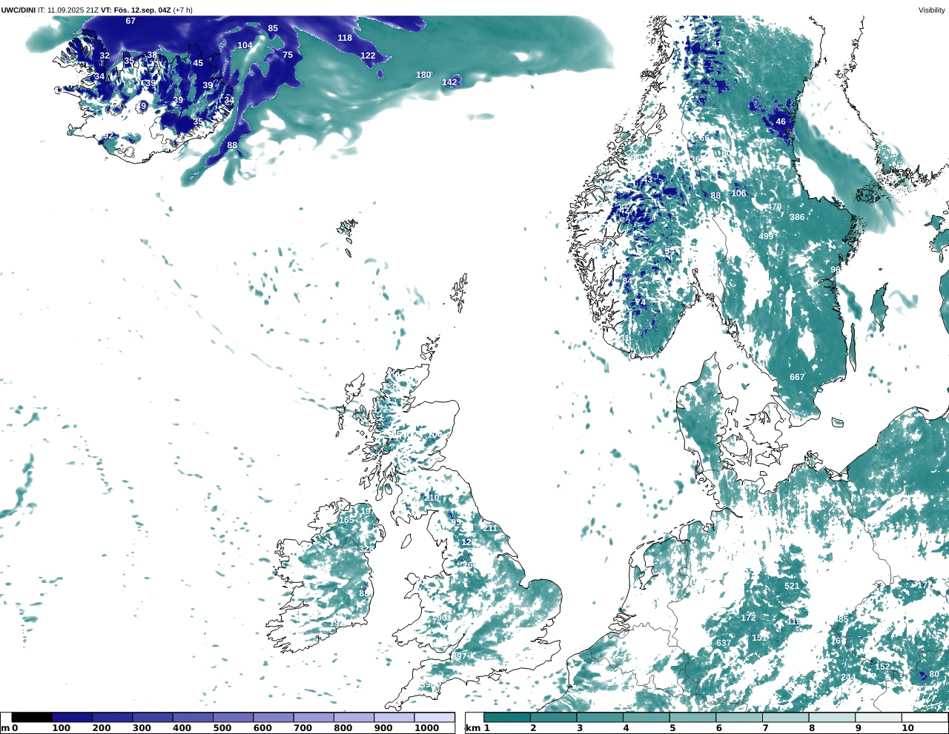Click the 'IT: 11.09.2025 21Z' init time

(x=68, y=10)
